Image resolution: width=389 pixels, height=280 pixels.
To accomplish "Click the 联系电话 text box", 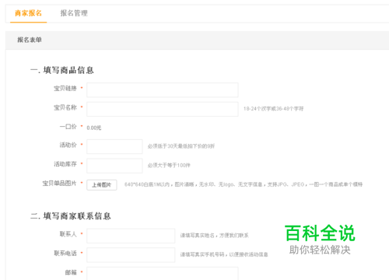I will pos(131,255).
